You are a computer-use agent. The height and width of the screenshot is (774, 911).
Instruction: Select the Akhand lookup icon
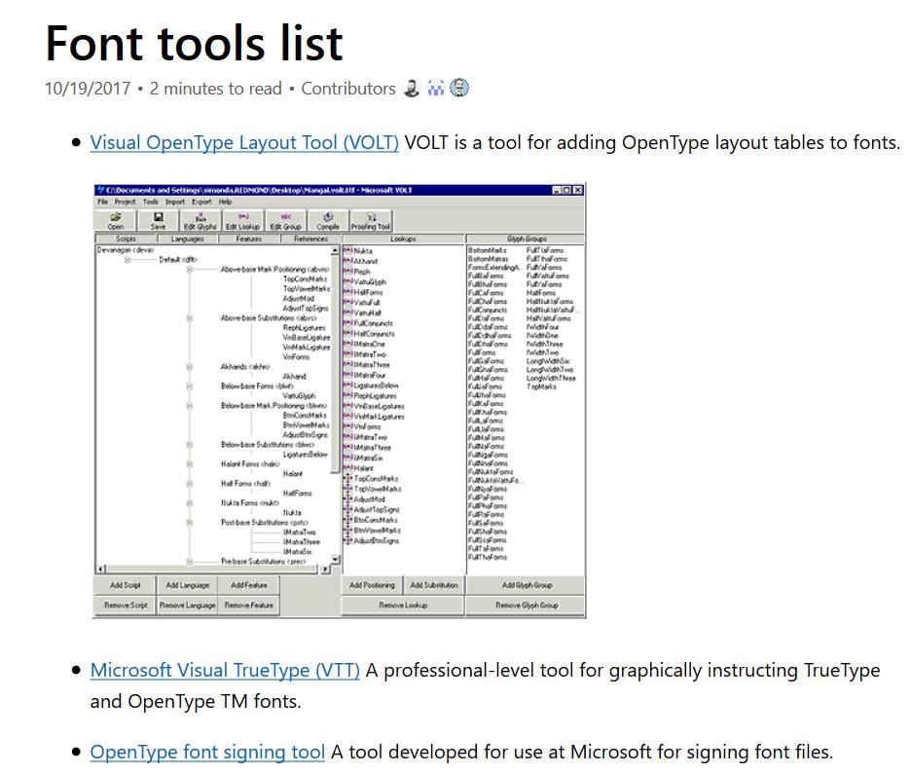[x=347, y=262]
